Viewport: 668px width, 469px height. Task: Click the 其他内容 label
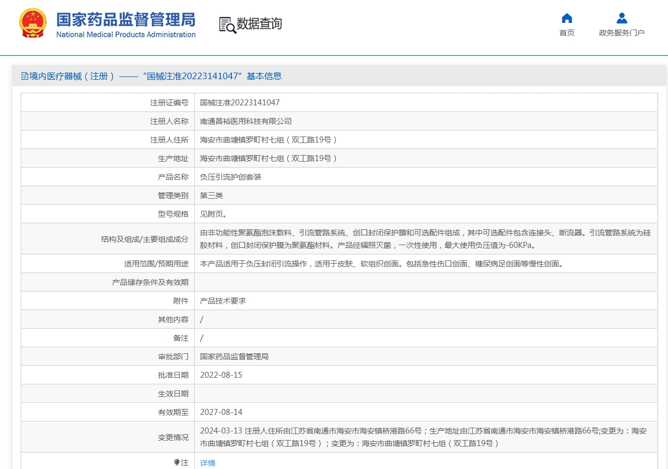coord(173,319)
